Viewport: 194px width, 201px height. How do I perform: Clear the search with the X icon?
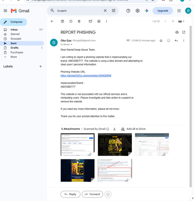click(105, 10)
